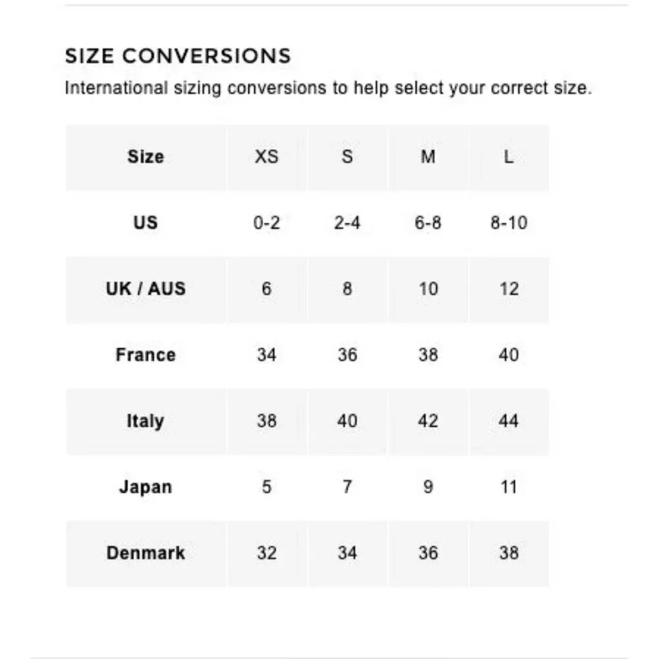Select the Size header cell
The image size is (659, 659).
(146, 157)
